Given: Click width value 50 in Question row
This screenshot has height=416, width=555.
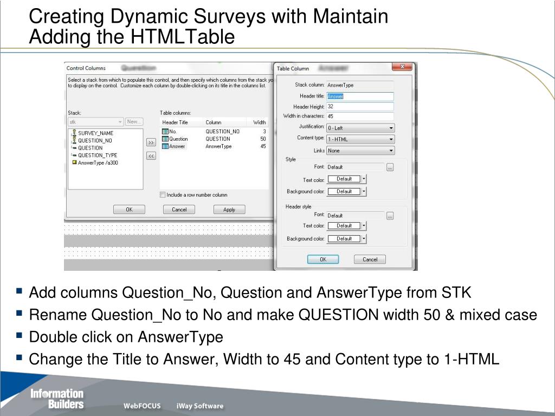Looking at the screenshot, I should click(263, 139).
